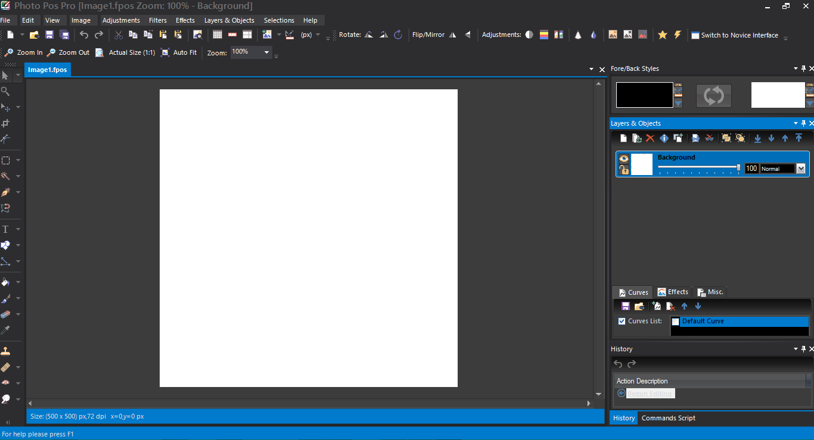Screen dimensions: 814x440
Task: Toggle the Background layer lock
Action: point(623,170)
